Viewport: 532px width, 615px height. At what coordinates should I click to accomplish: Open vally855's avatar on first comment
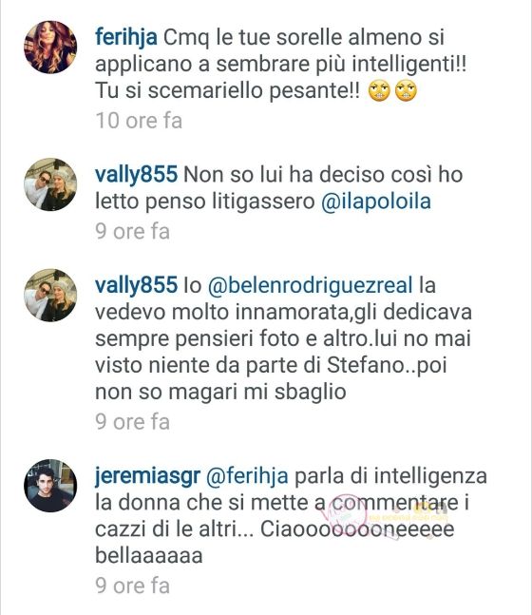tap(50, 184)
